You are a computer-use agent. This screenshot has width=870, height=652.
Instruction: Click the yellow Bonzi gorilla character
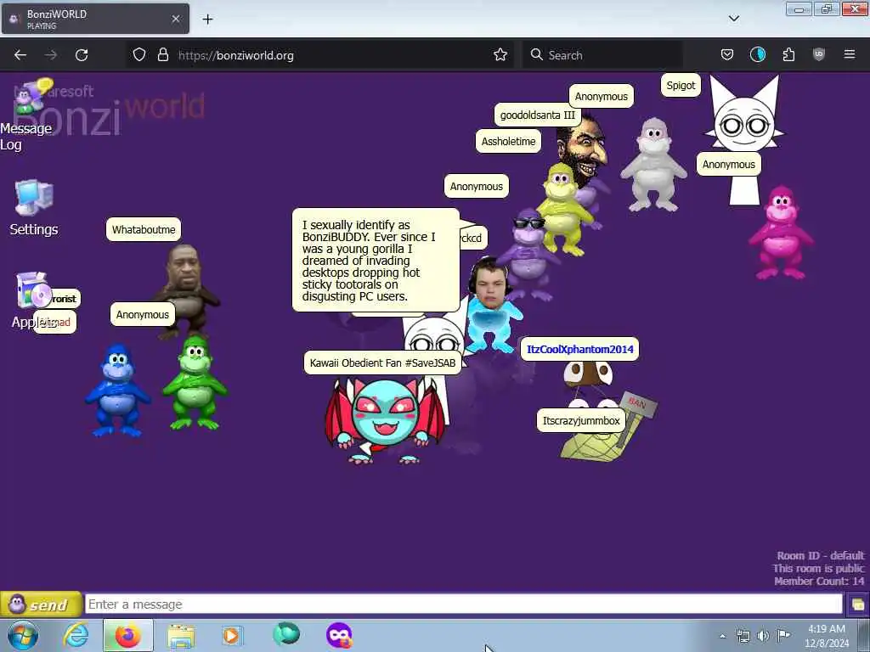coord(564,210)
